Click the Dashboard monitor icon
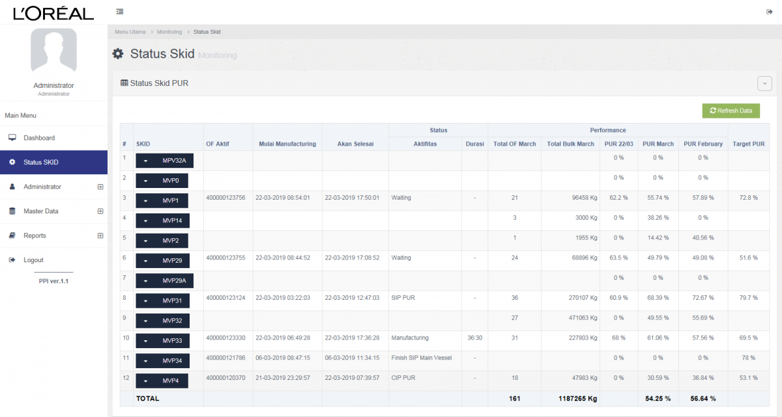This screenshot has height=417, width=782. pos(12,138)
